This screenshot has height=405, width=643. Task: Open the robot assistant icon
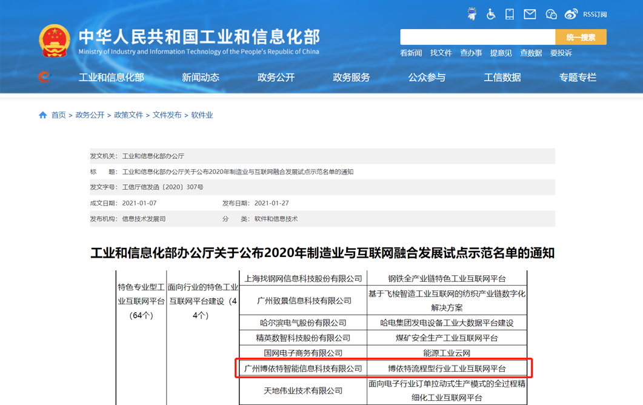pos(472,14)
